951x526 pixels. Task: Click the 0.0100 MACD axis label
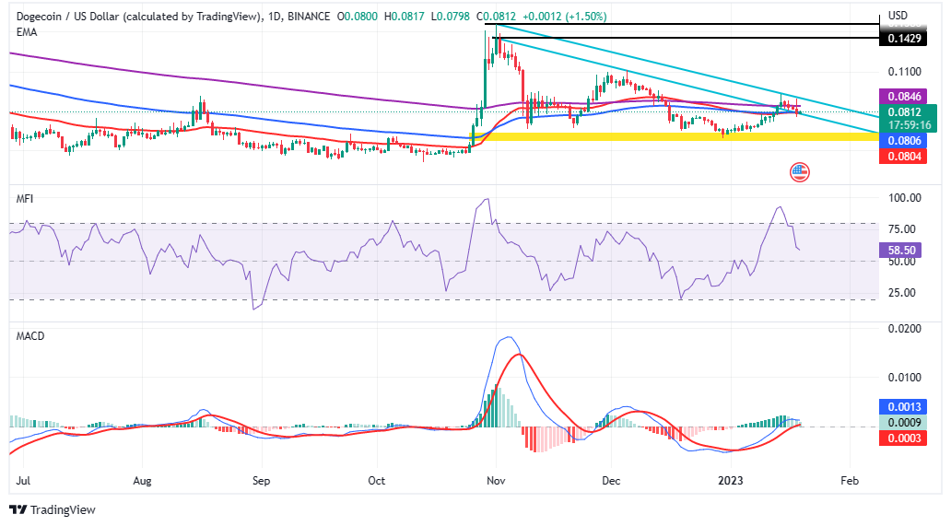904,377
